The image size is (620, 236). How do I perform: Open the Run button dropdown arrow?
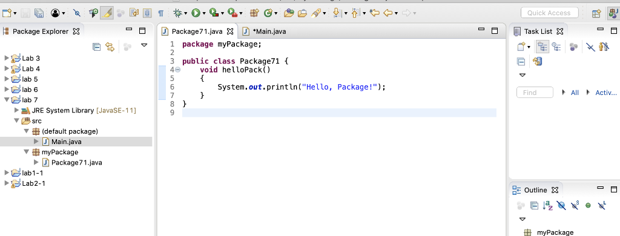[204, 13]
